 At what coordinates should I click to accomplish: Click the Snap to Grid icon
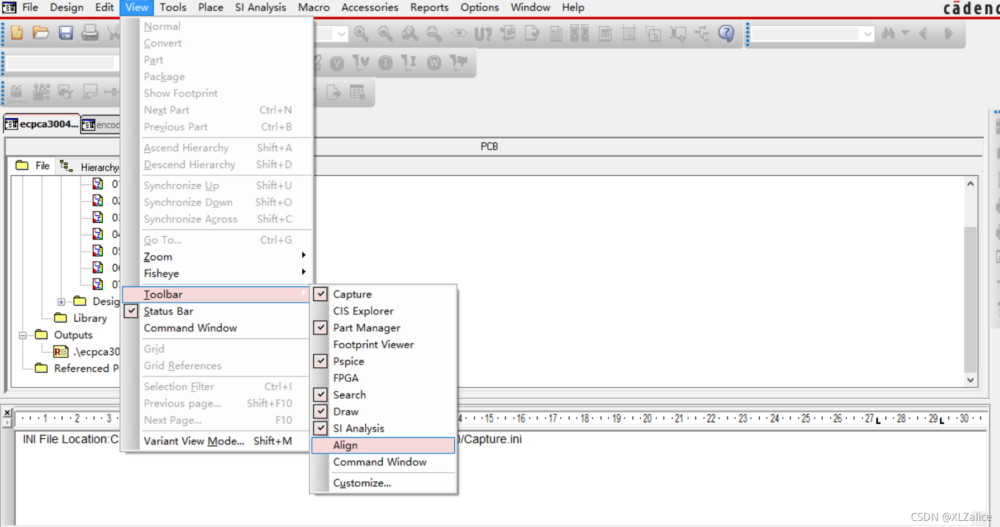click(x=629, y=34)
